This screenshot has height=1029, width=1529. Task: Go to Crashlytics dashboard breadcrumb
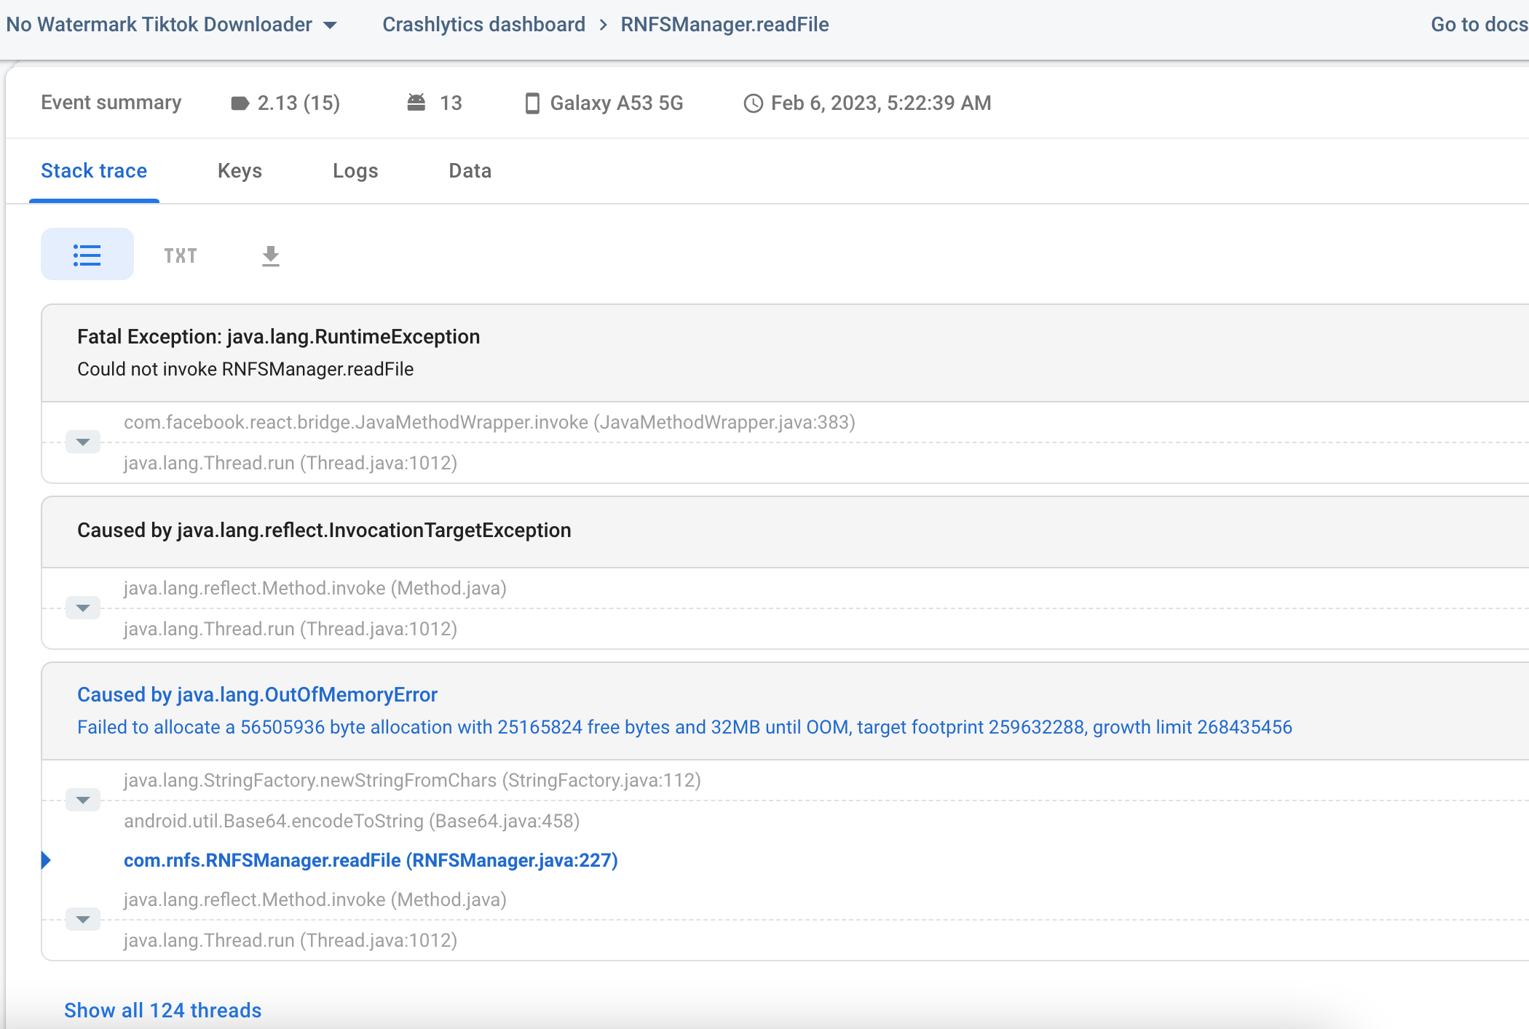click(x=483, y=25)
